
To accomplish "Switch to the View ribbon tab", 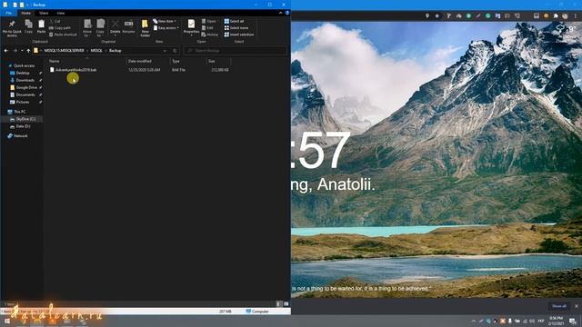I will tap(61, 13).
